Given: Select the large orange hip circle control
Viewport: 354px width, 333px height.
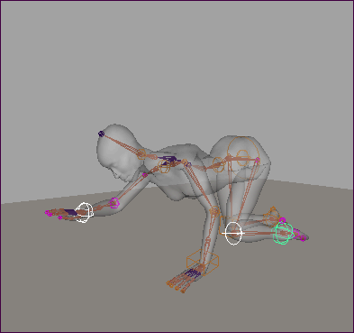Looking at the screenshot, I should 243,154.
